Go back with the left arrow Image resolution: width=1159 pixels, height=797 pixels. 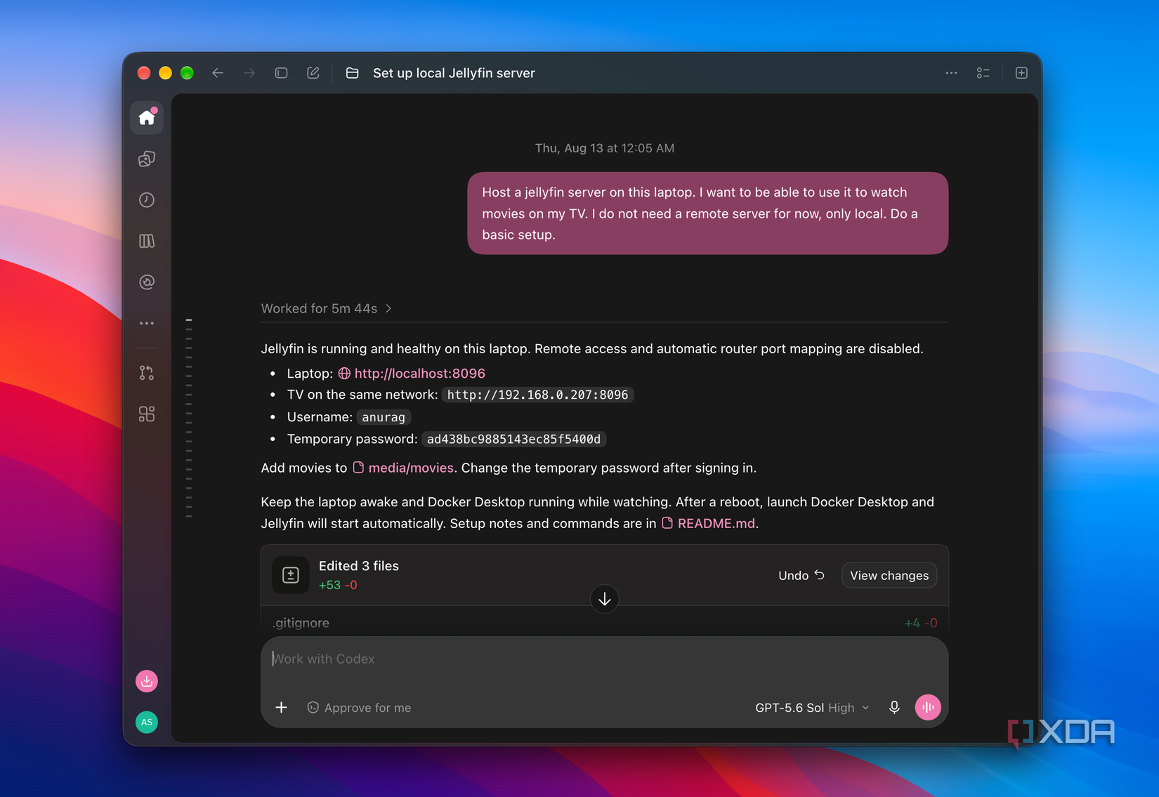[218, 73]
